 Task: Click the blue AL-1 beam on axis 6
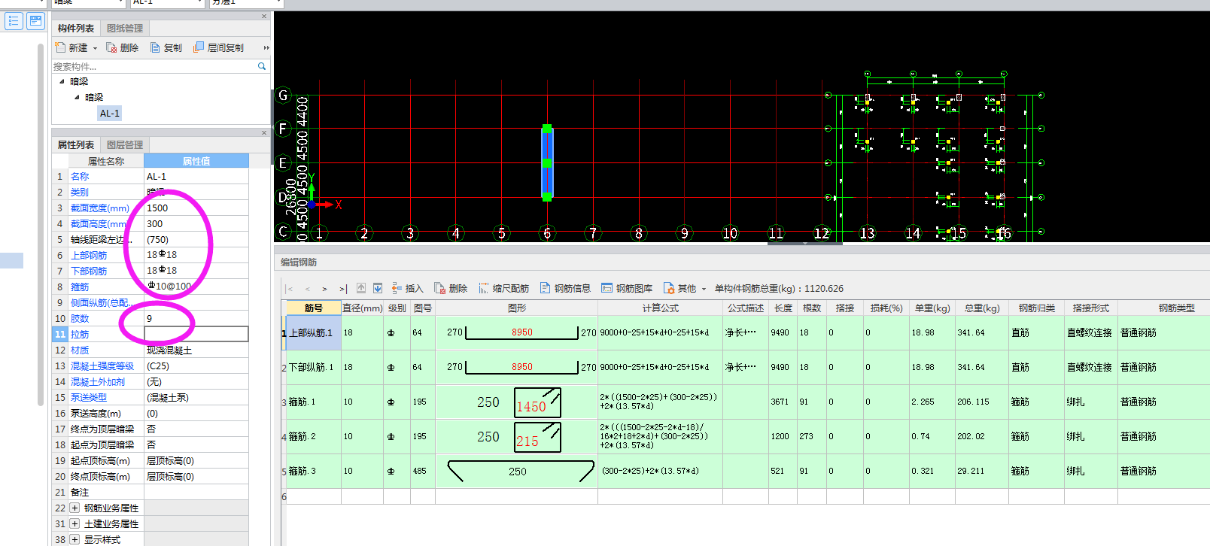point(547,163)
